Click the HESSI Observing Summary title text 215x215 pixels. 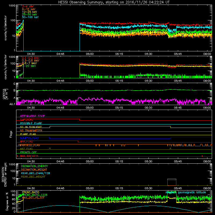(x=114, y=2)
